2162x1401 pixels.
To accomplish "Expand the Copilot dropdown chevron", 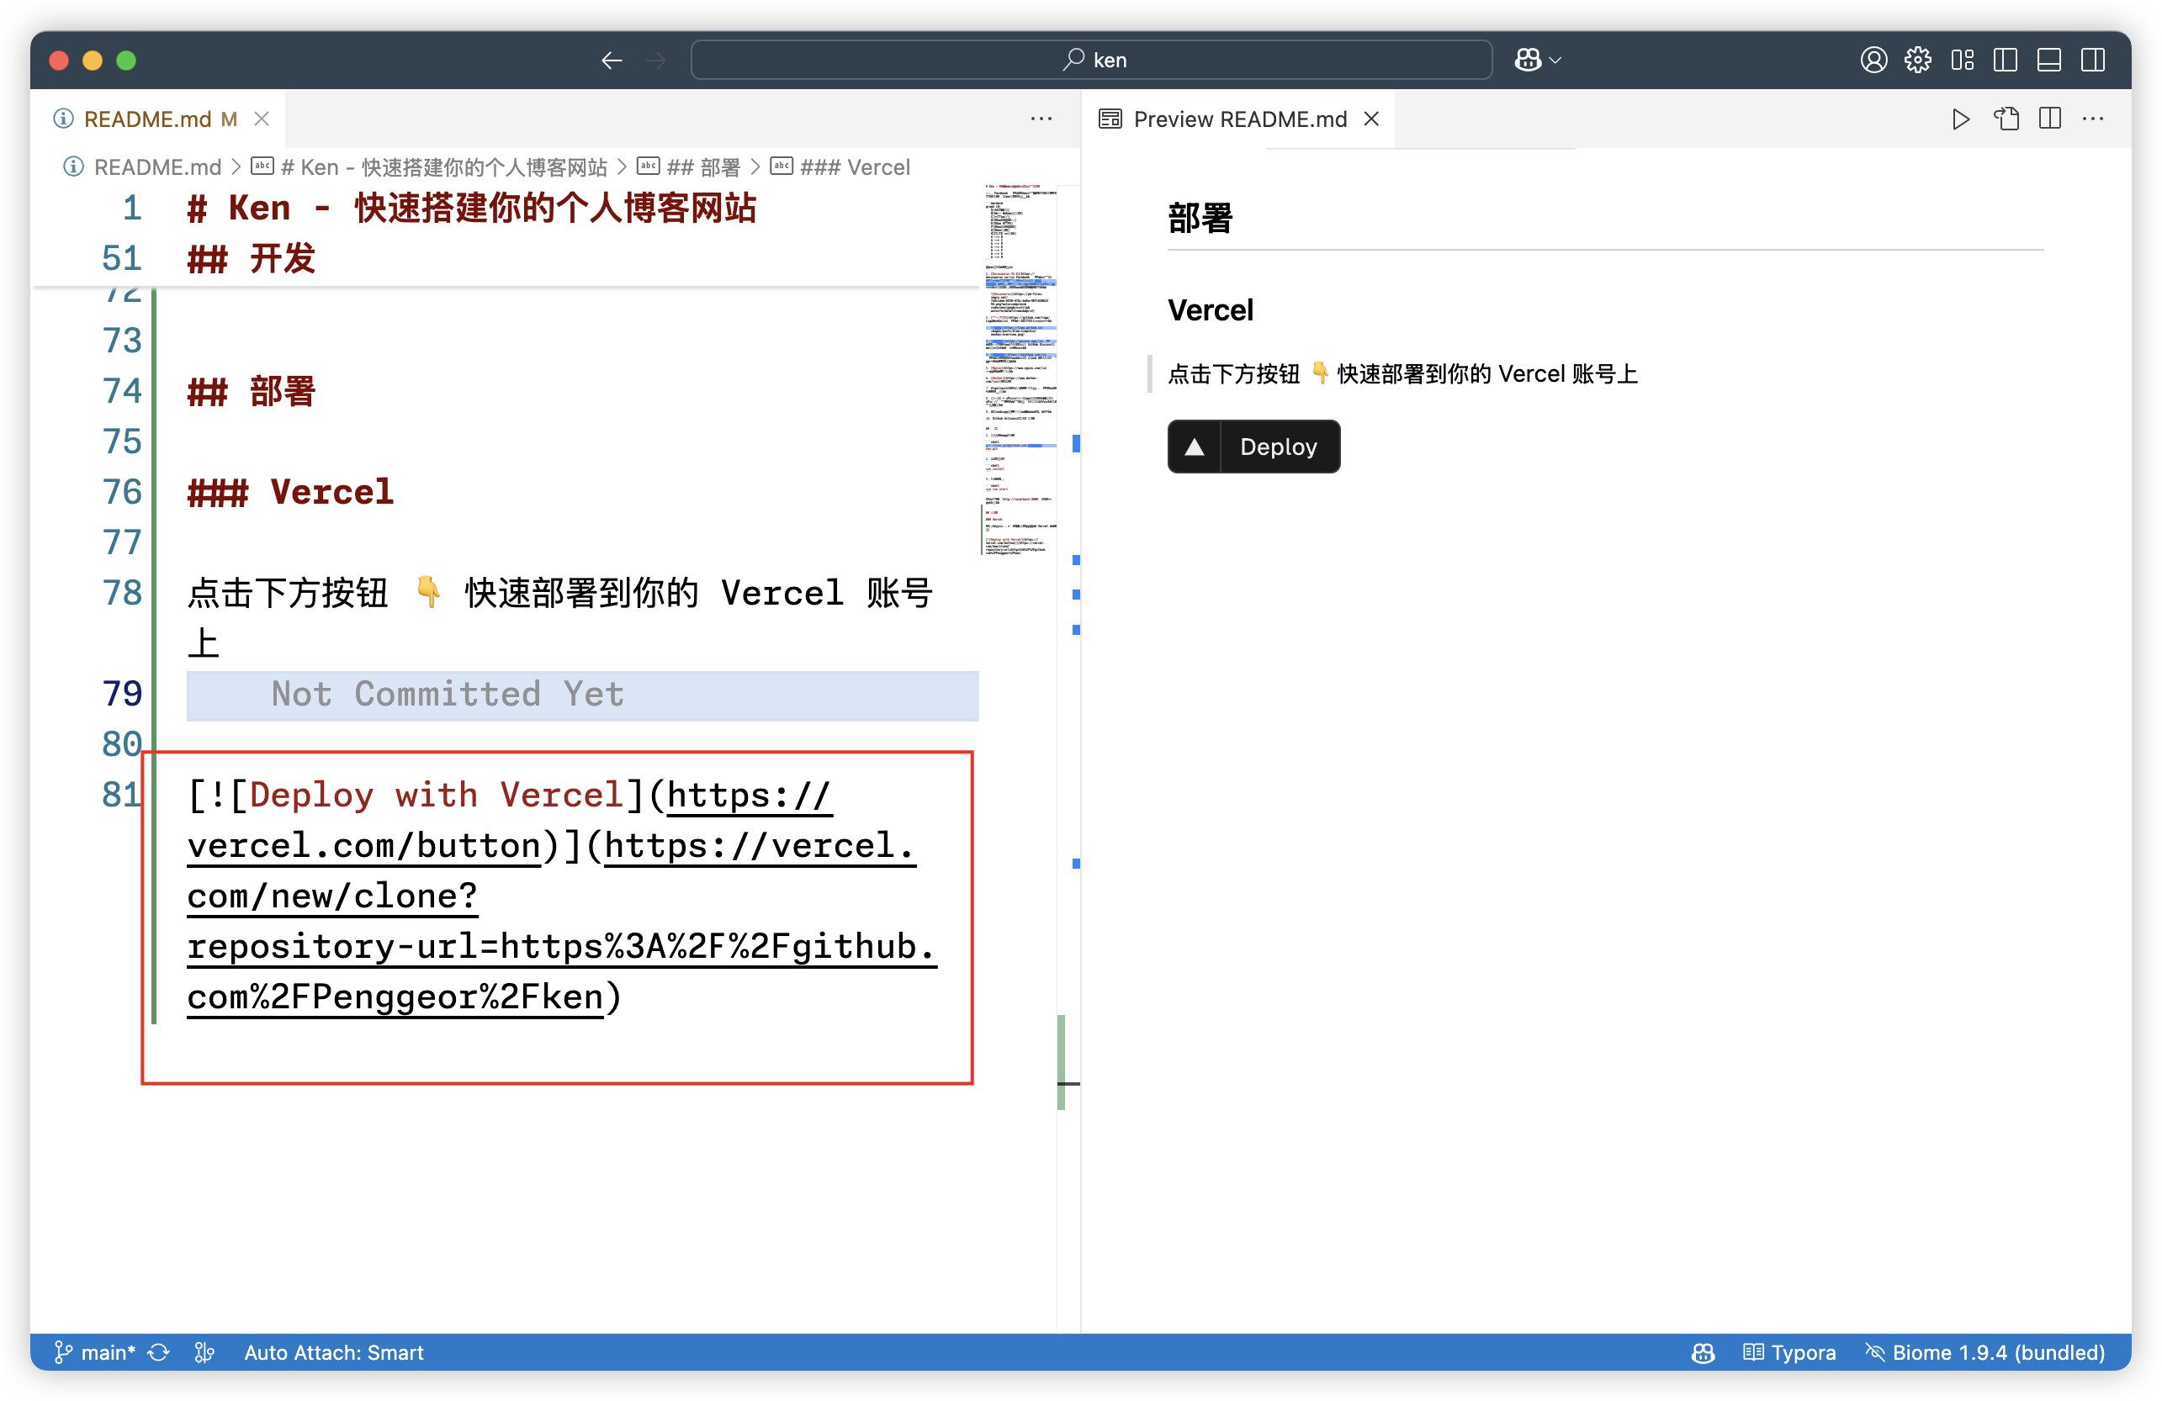I will [x=1556, y=60].
